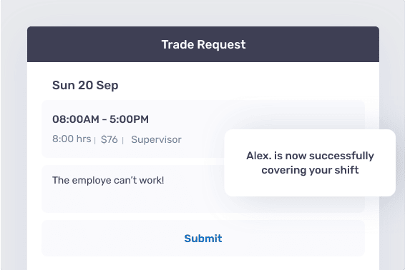Select the Sun 20 Sep date heading
405x270 pixels.
click(x=85, y=85)
